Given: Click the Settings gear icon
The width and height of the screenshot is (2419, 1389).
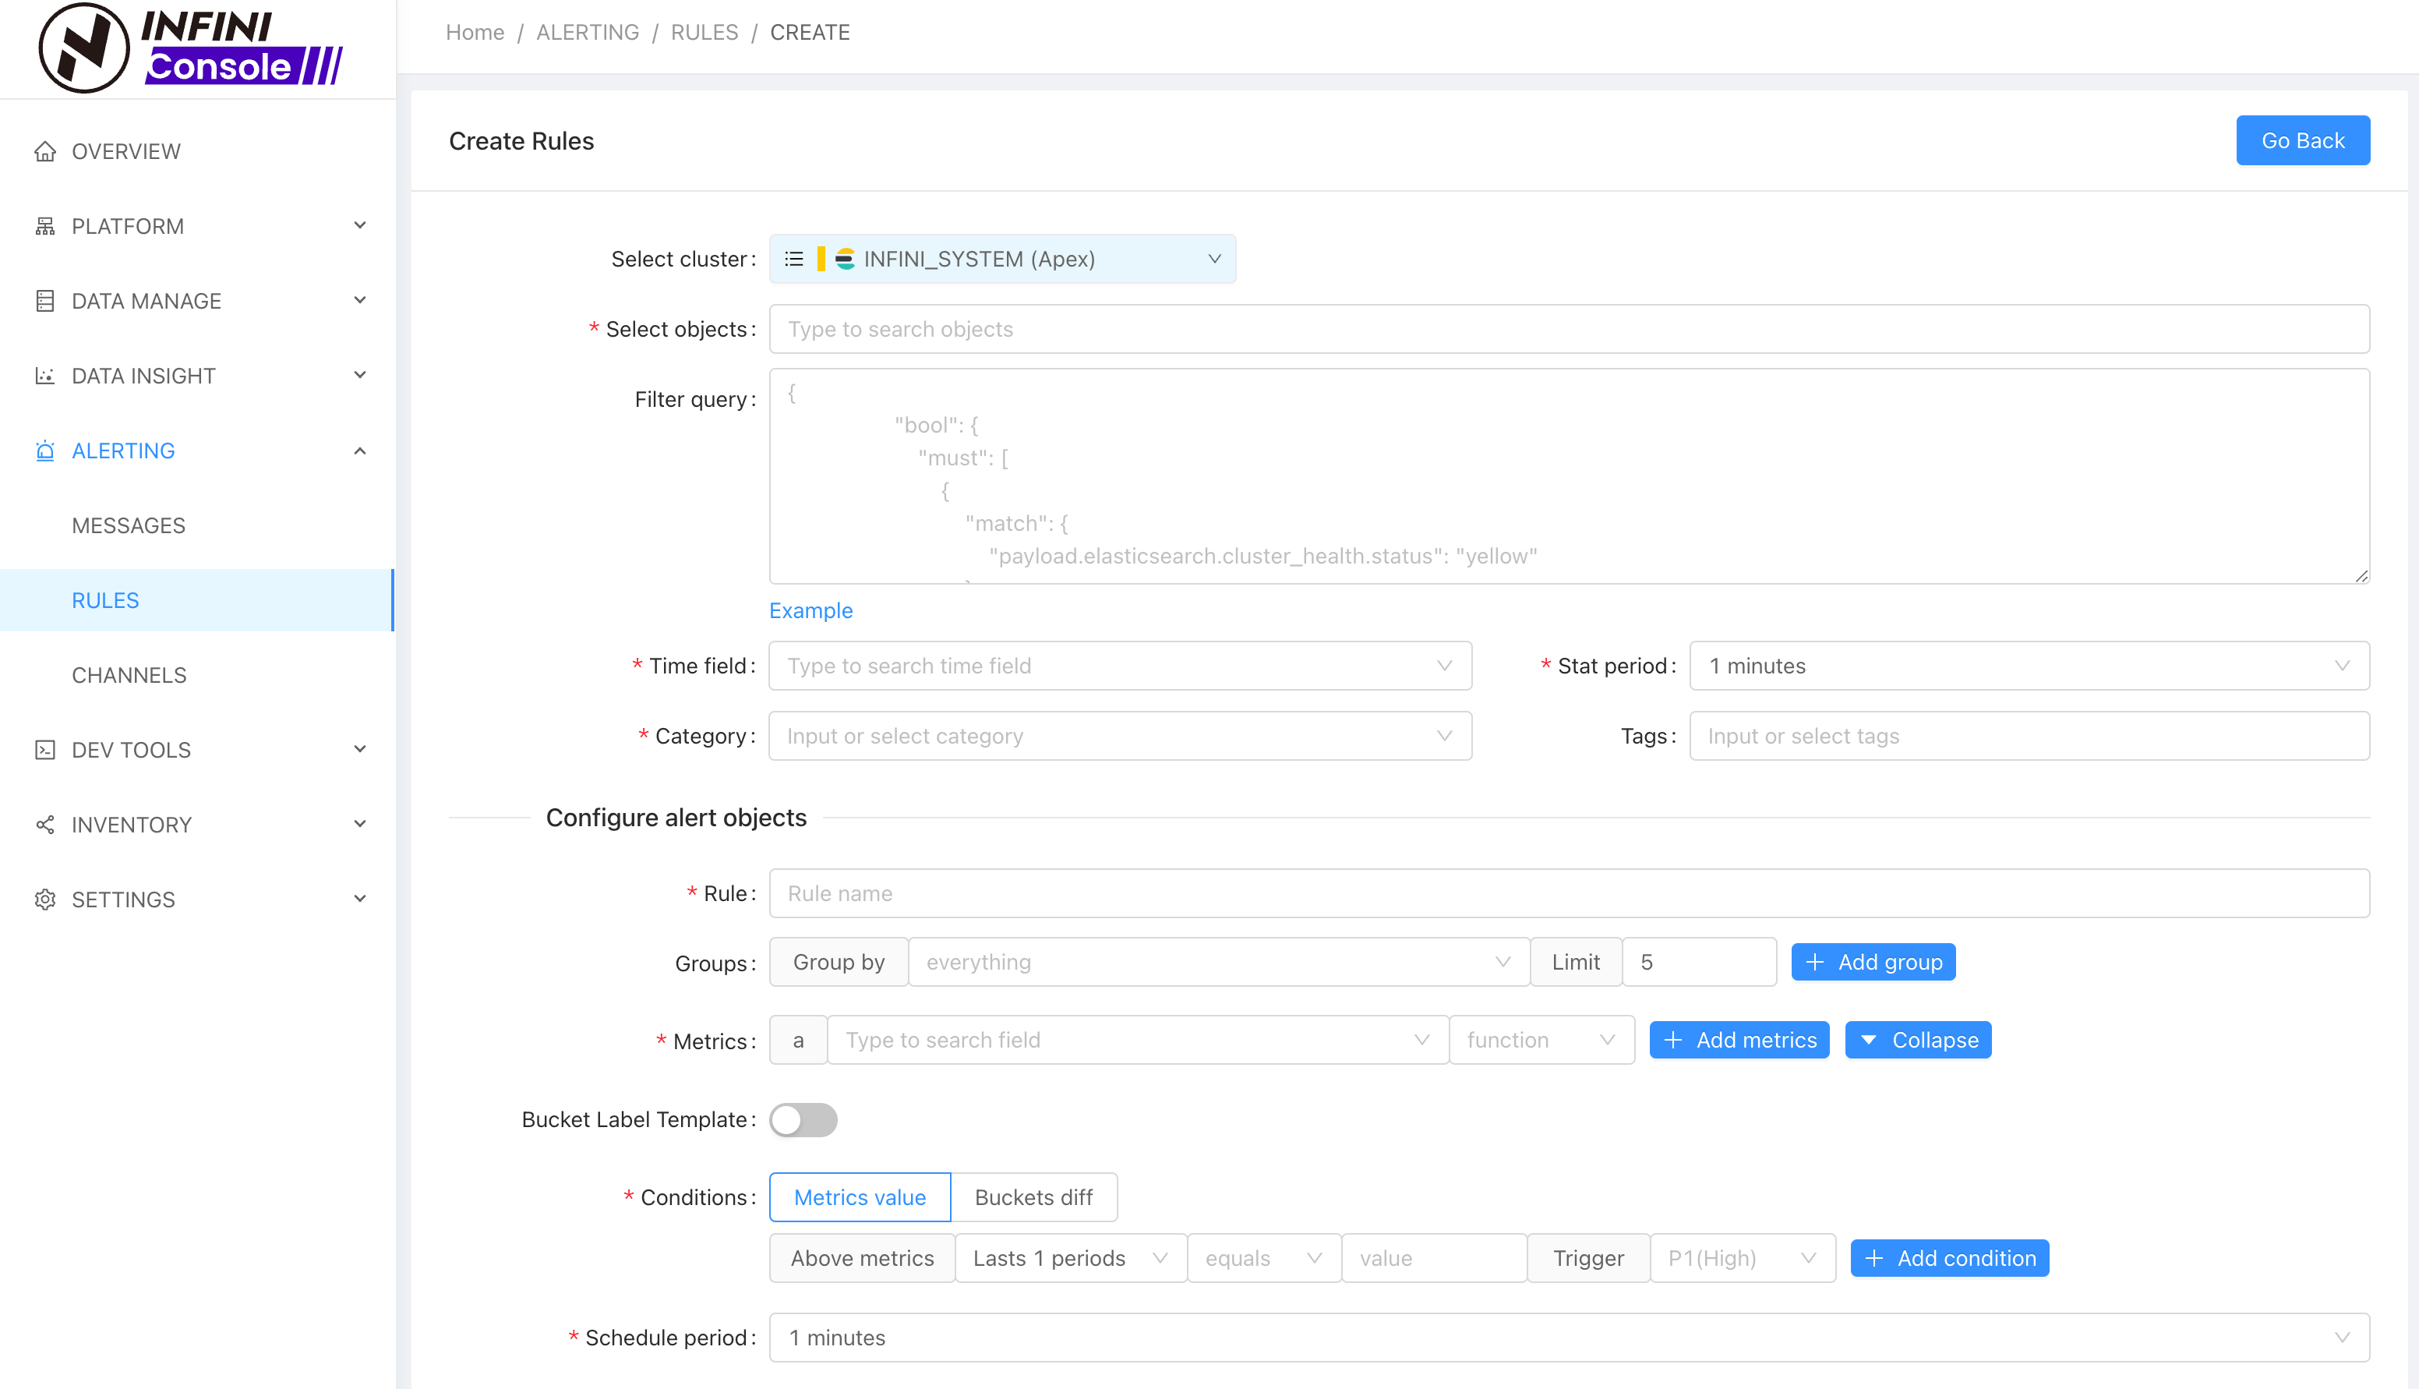Looking at the screenshot, I should tap(45, 899).
